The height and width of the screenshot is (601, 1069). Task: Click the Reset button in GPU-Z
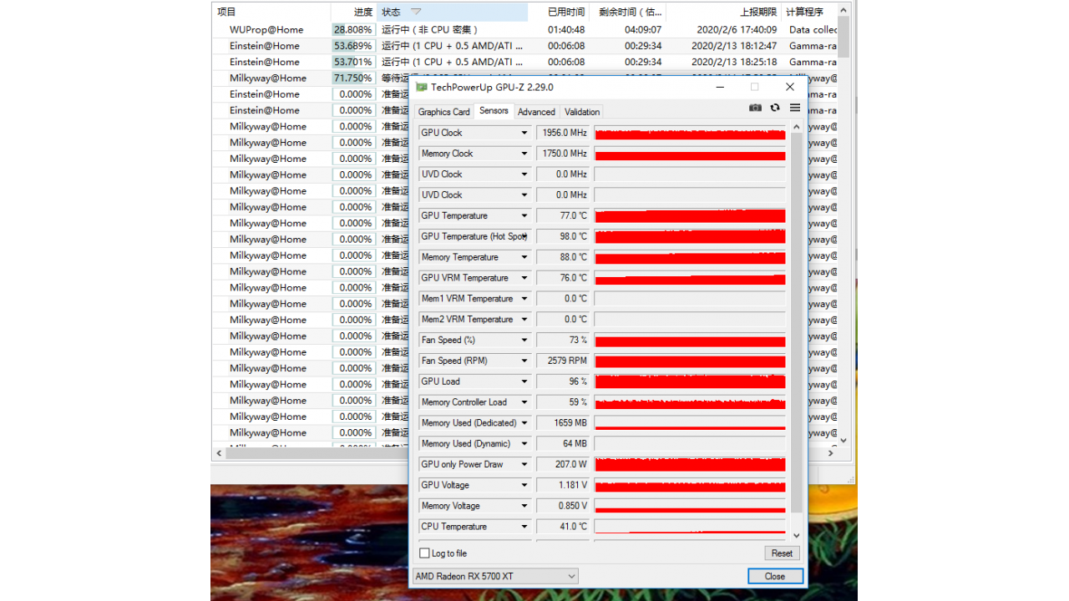tap(782, 553)
